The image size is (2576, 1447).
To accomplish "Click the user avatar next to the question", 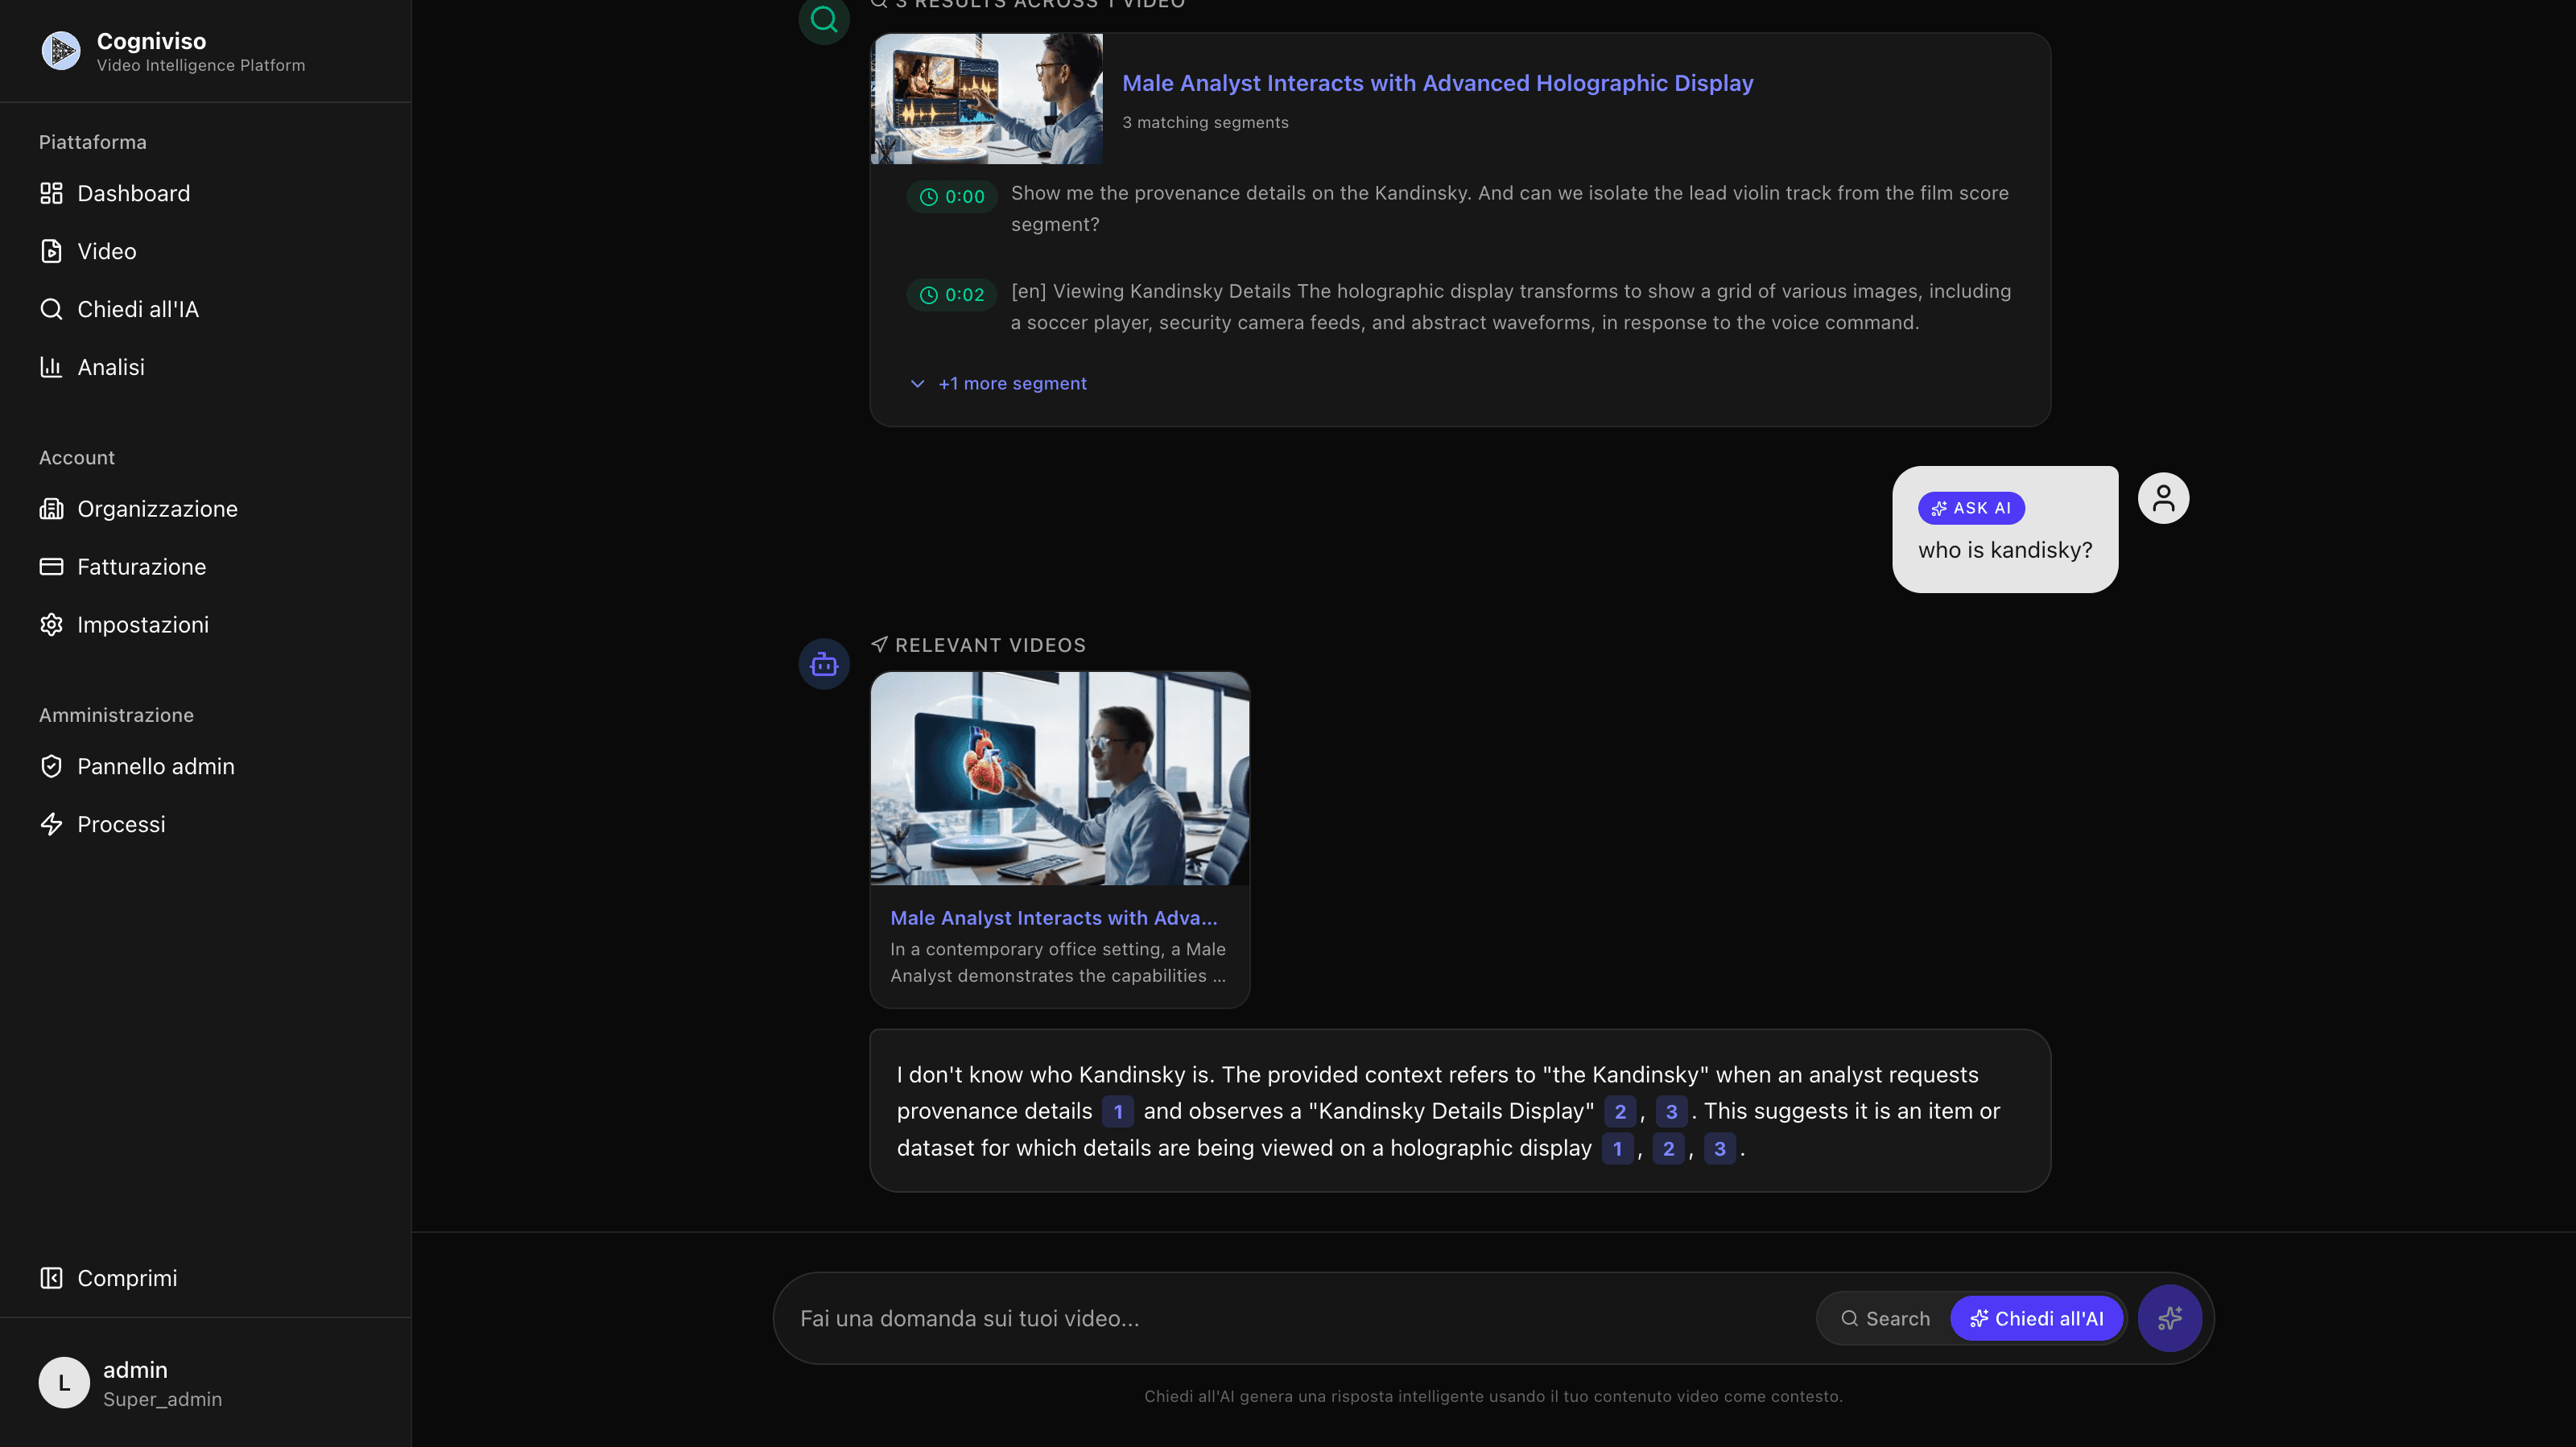I will [2163, 497].
